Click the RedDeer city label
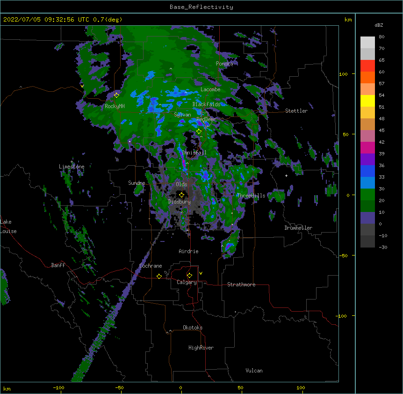403x394 pixels. (206, 119)
